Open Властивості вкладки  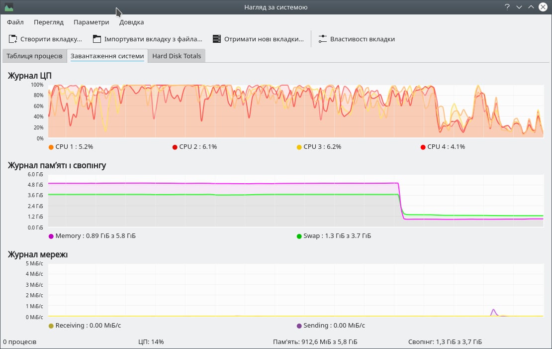357,39
